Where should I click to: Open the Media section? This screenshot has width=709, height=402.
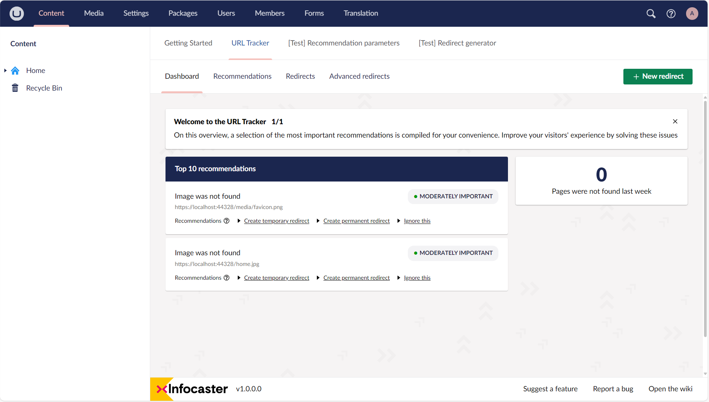point(94,13)
